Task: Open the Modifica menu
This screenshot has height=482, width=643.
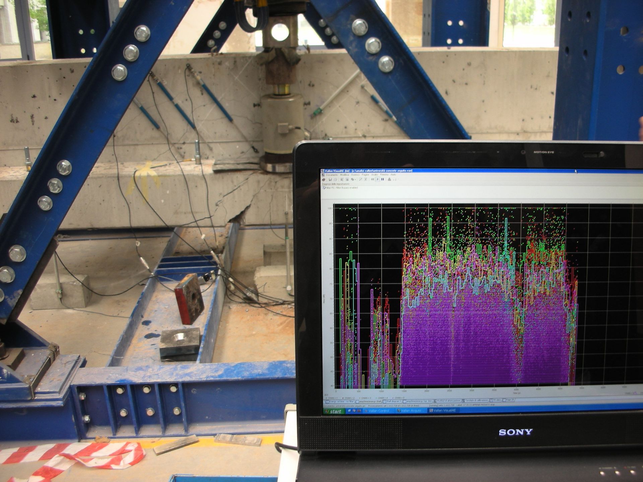Action: click(344, 175)
